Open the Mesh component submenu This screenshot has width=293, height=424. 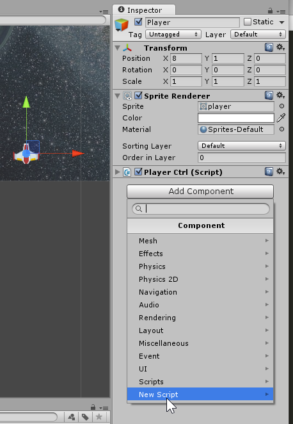200,241
